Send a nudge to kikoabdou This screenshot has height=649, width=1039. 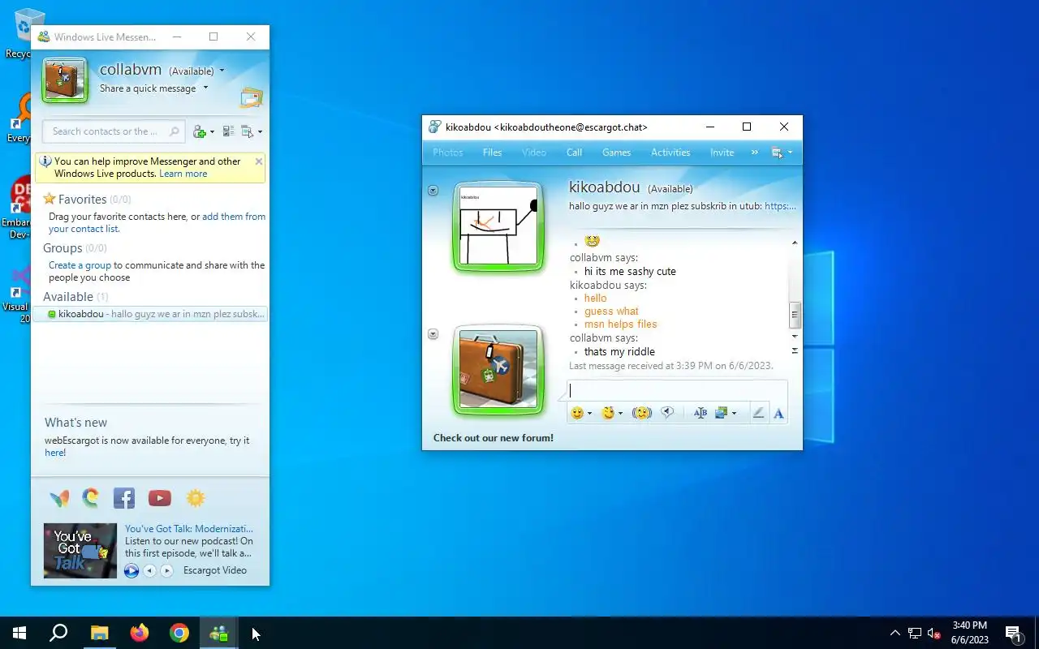[642, 413]
